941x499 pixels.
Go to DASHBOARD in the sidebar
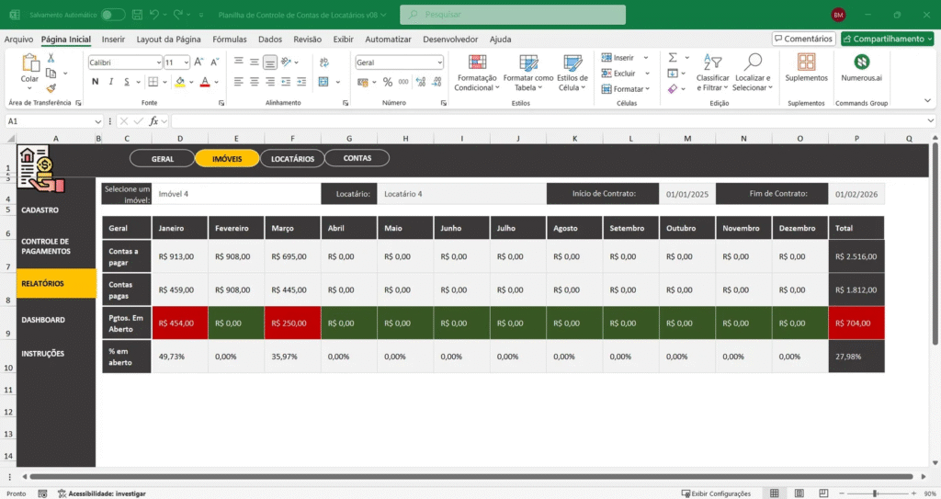point(43,320)
